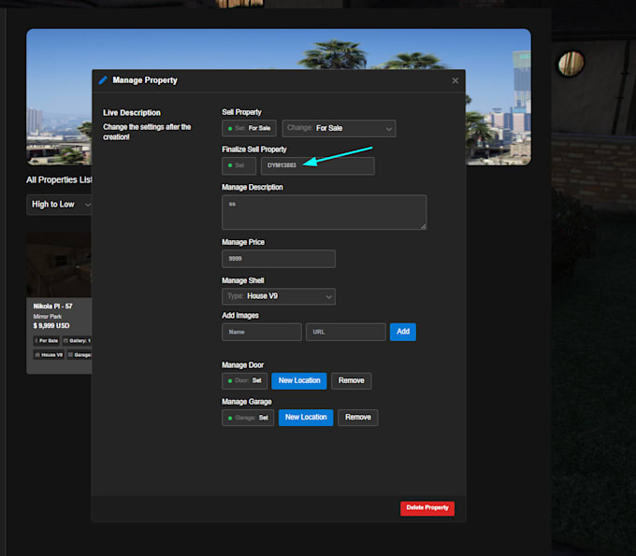Image resolution: width=636 pixels, height=556 pixels.
Task: Click the Set: For Sale status badge
Action: click(249, 128)
